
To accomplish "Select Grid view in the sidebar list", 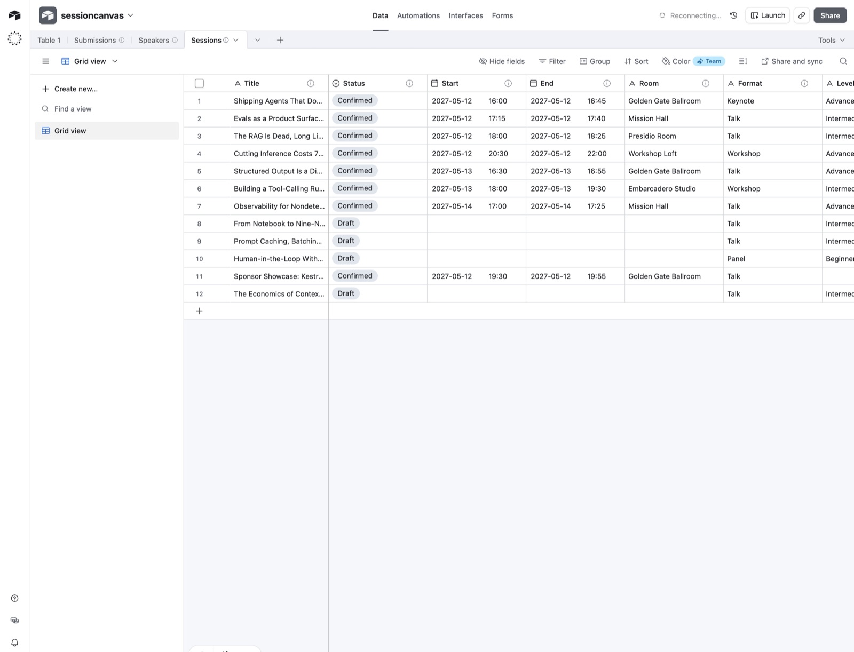I will [x=107, y=131].
